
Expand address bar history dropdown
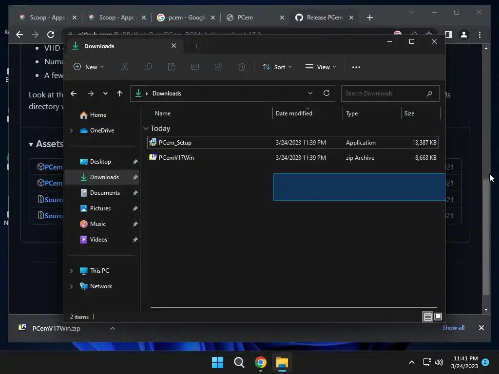coord(310,93)
